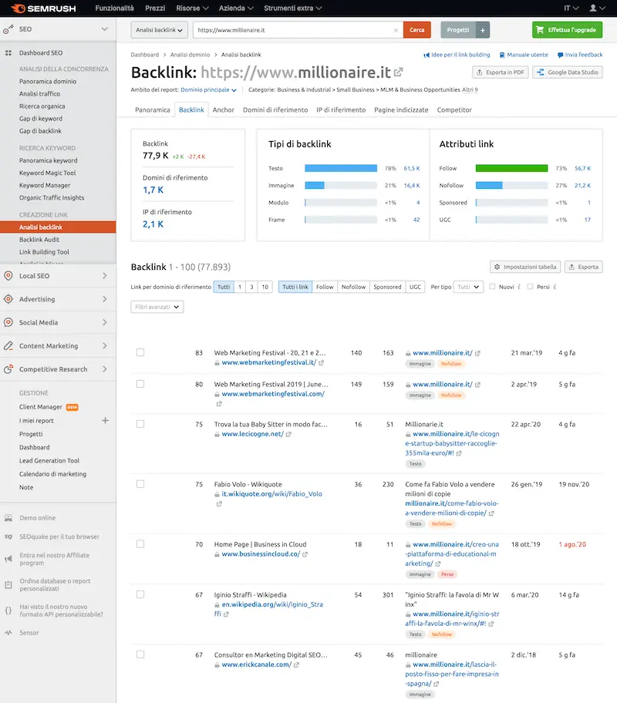The width and height of the screenshot is (617, 703).
Task: Open the Analisi backlink dropdown
Action: [160, 30]
